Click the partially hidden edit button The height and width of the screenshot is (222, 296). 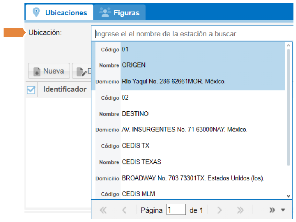coord(82,71)
